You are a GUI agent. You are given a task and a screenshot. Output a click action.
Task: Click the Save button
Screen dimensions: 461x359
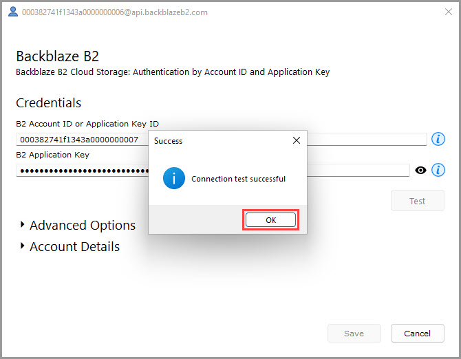coord(354,334)
